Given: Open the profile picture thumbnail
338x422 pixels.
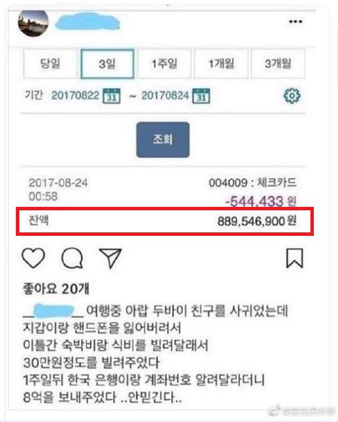Looking at the screenshot, I should (33, 23).
